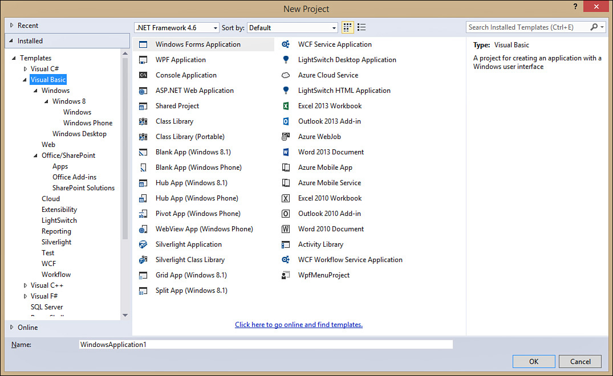Click the OK button
Screen dimensions: 613x376
[x=533, y=361]
